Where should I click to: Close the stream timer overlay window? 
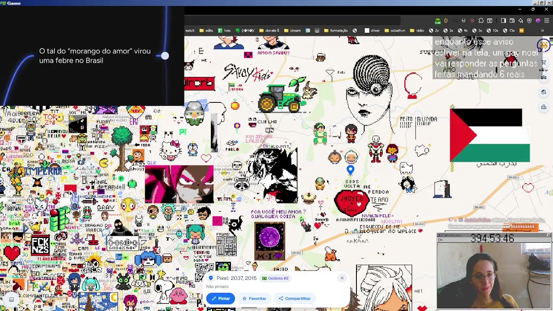click(548, 235)
